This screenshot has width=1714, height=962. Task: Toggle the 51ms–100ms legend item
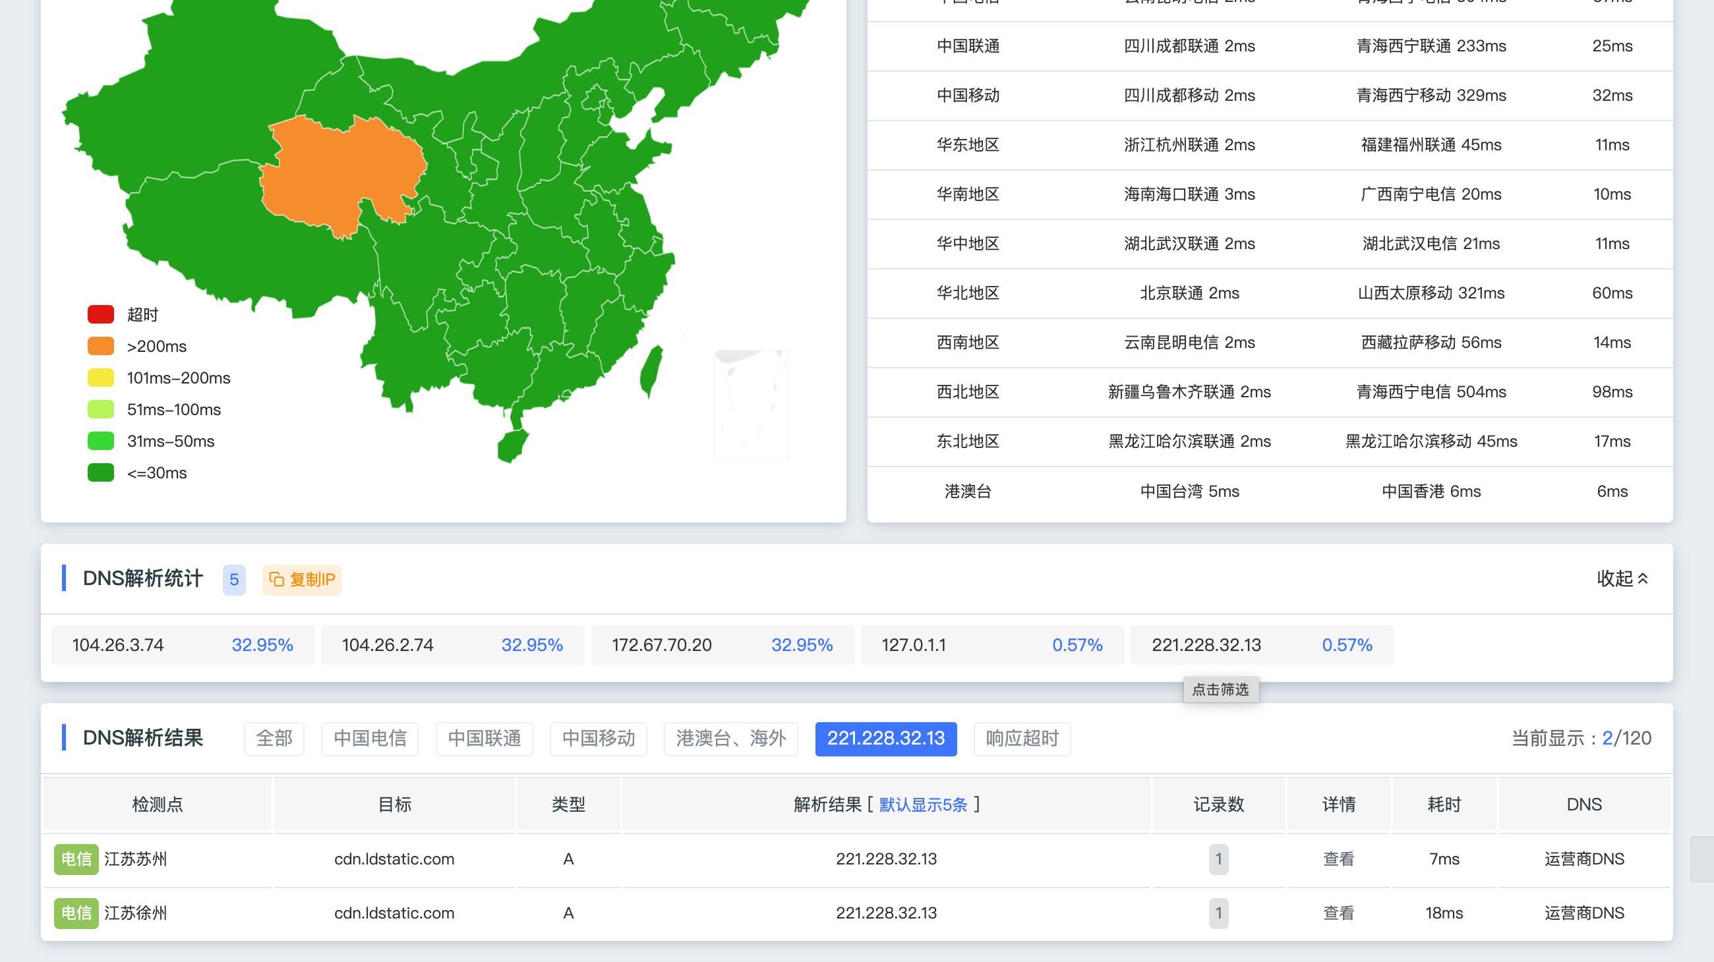pos(154,410)
